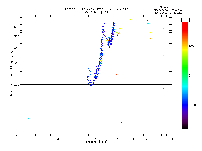
Task: Click the y-axis tick label '600'
Action: [x=17, y=27]
